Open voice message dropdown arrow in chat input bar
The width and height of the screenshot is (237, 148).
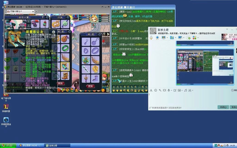(171, 90)
